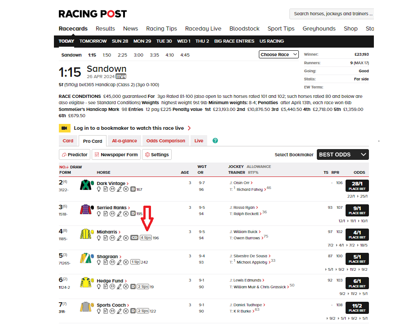Click the pencil icon under Serried Ranks
The width and height of the screenshot is (395, 326).
coord(119,213)
